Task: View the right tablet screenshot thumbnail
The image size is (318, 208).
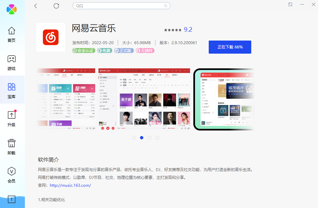Action: tap(224, 99)
